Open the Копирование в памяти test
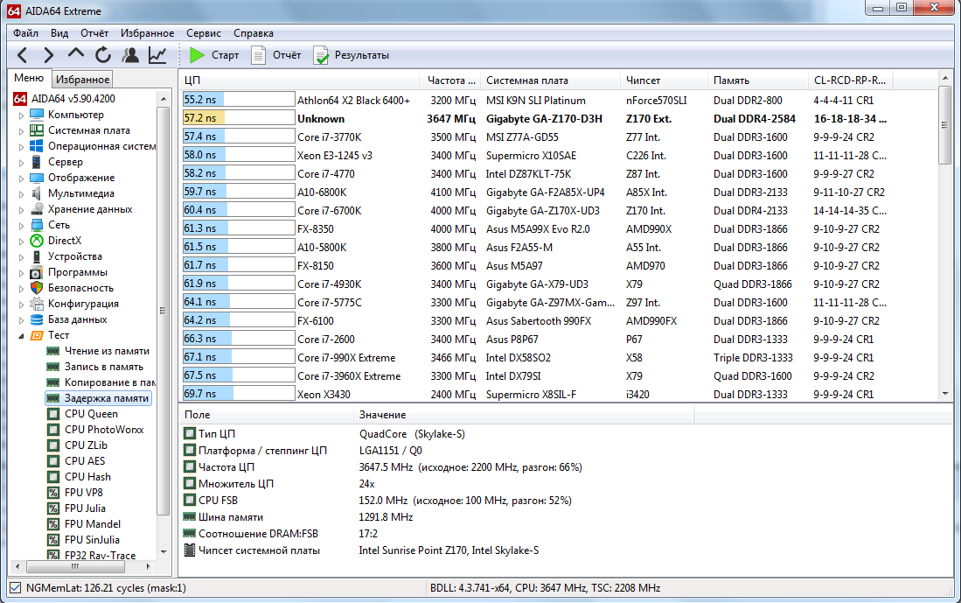 point(109,382)
